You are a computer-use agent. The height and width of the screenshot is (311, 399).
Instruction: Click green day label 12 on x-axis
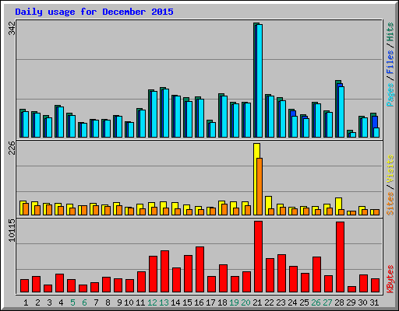click(152, 302)
